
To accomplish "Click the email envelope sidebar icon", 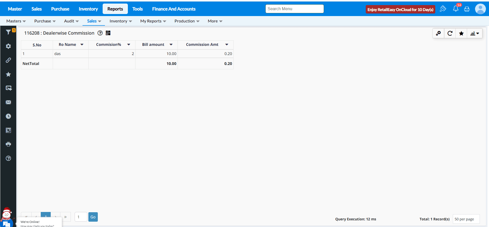I will (x=8, y=102).
